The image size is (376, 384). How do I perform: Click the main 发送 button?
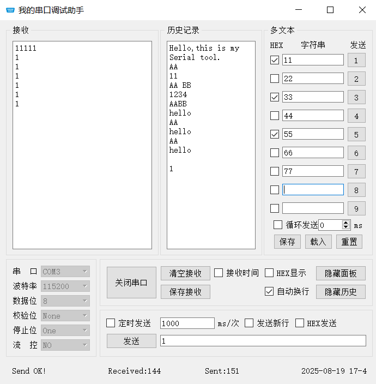click(x=131, y=341)
